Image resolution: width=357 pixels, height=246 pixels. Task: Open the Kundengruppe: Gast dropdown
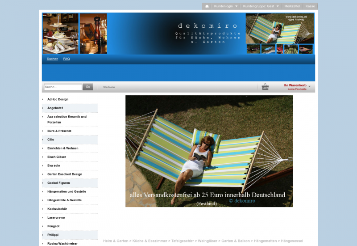click(x=261, y=6)
